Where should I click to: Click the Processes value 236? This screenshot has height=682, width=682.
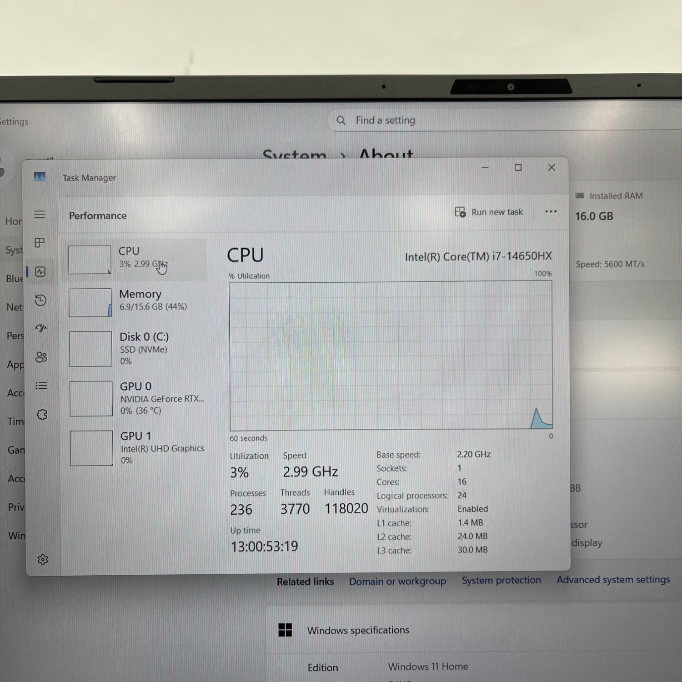tap(241, 509)
